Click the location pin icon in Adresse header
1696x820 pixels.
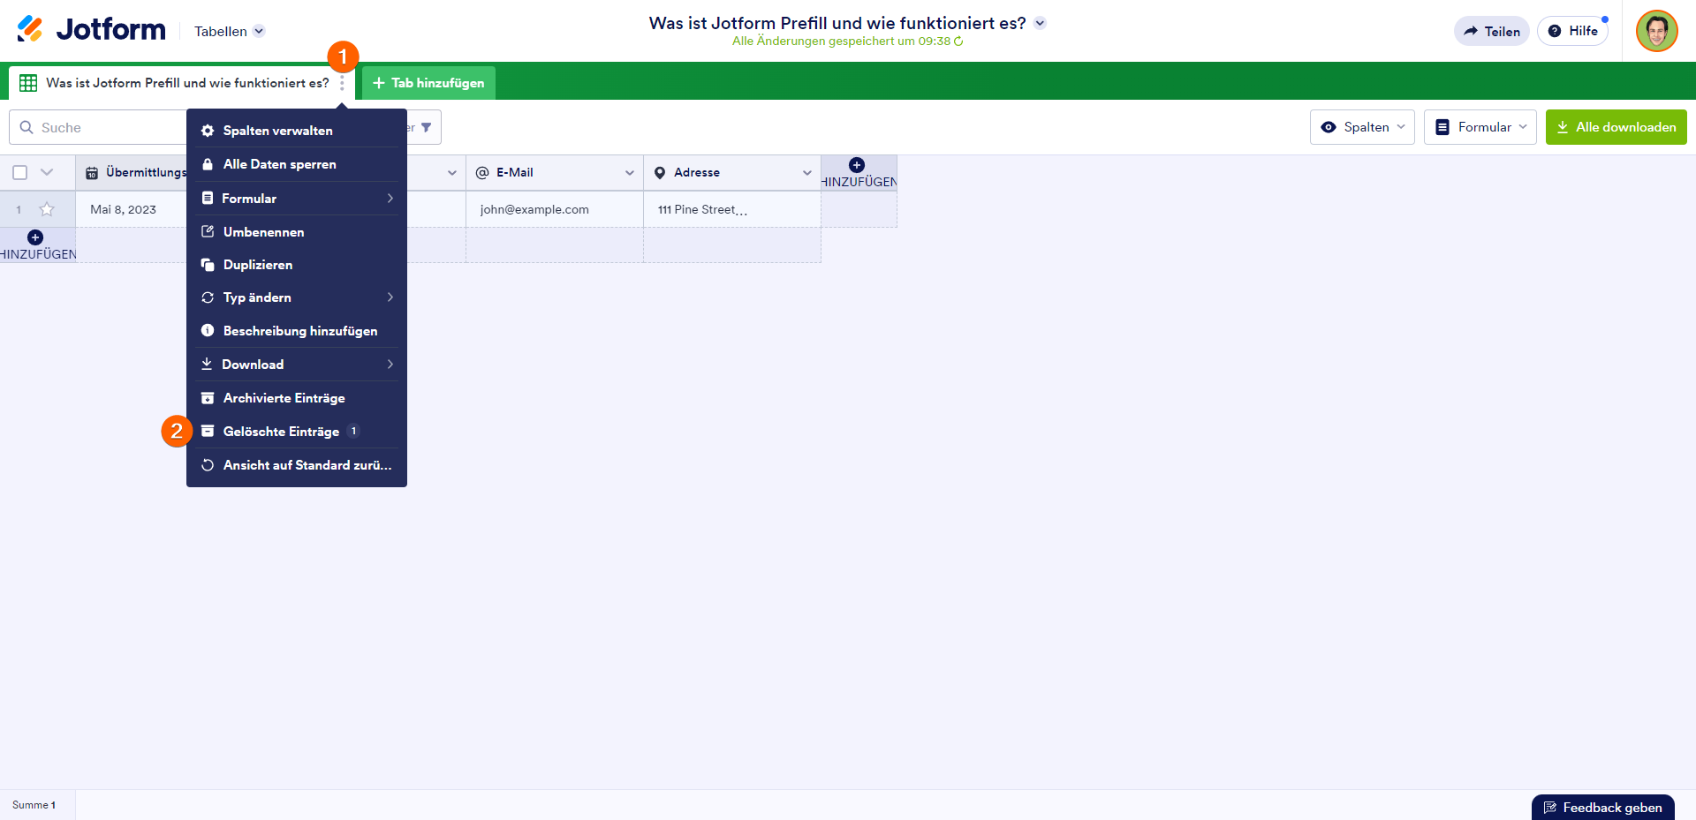point(660,173)
